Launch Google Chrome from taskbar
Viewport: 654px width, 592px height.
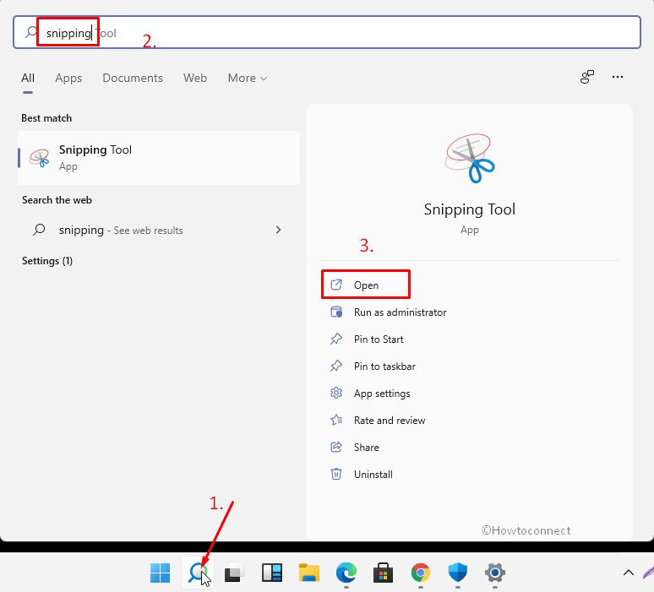pos(421,573)
